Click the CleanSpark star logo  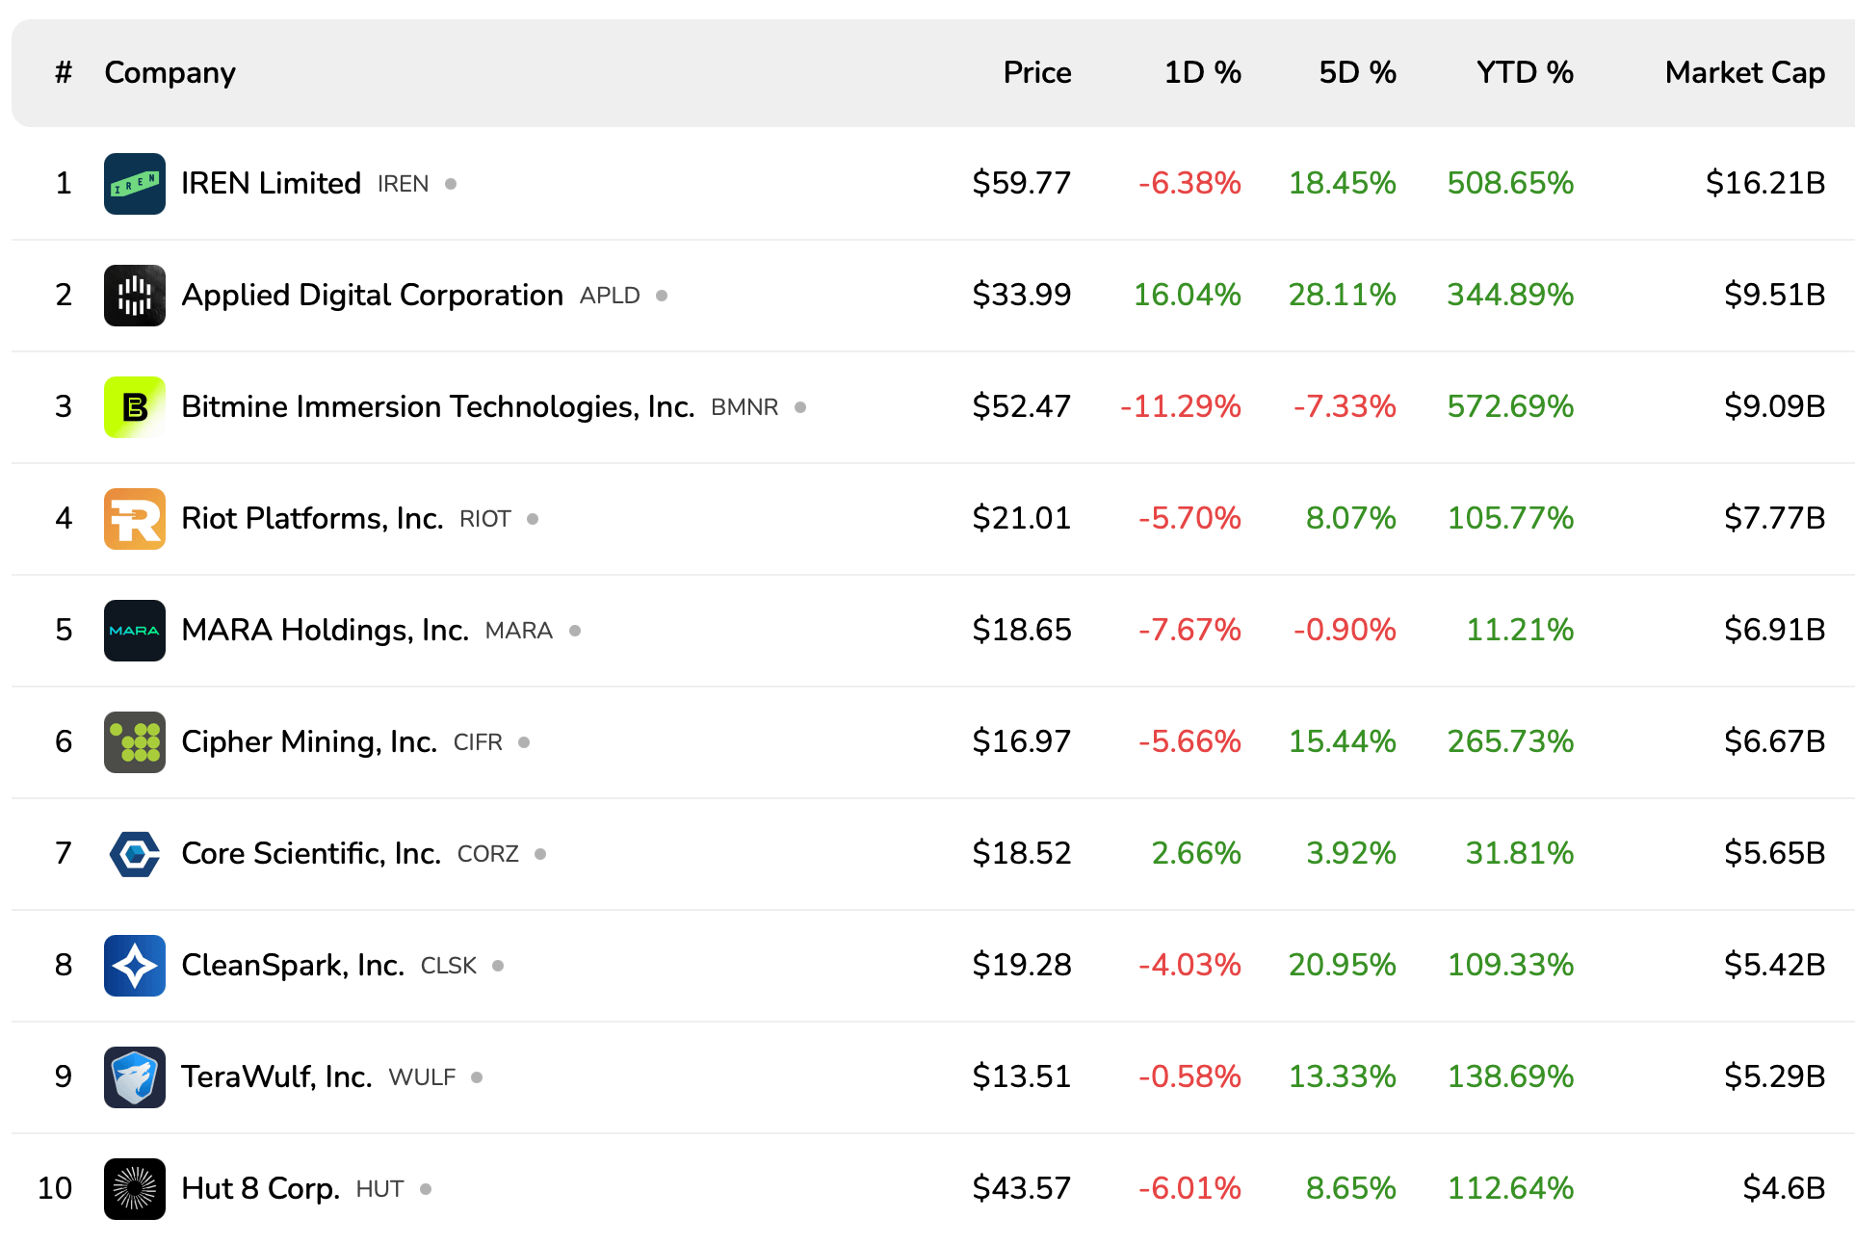click(134, 965)
